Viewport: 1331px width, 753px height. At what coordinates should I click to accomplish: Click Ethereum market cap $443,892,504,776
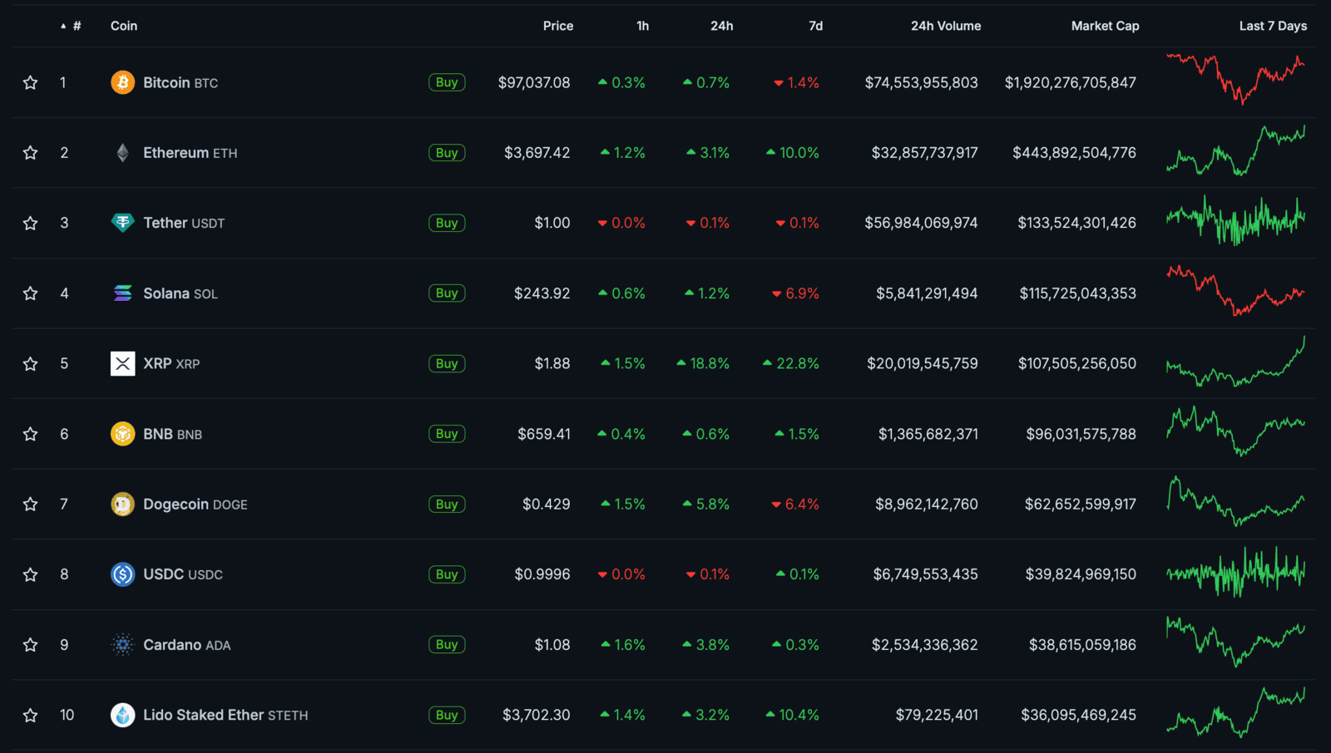pos(1074,153)
